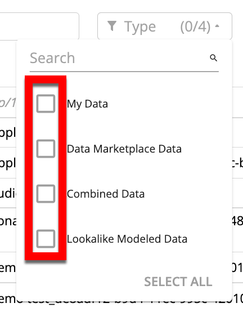Screen dimensions: 243x312
Task: Click the empty text box left of Type
Action: (39, 26)
